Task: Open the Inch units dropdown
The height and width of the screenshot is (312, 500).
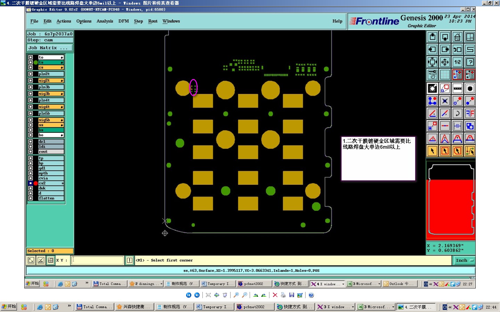Action: [x=464, y=260]
